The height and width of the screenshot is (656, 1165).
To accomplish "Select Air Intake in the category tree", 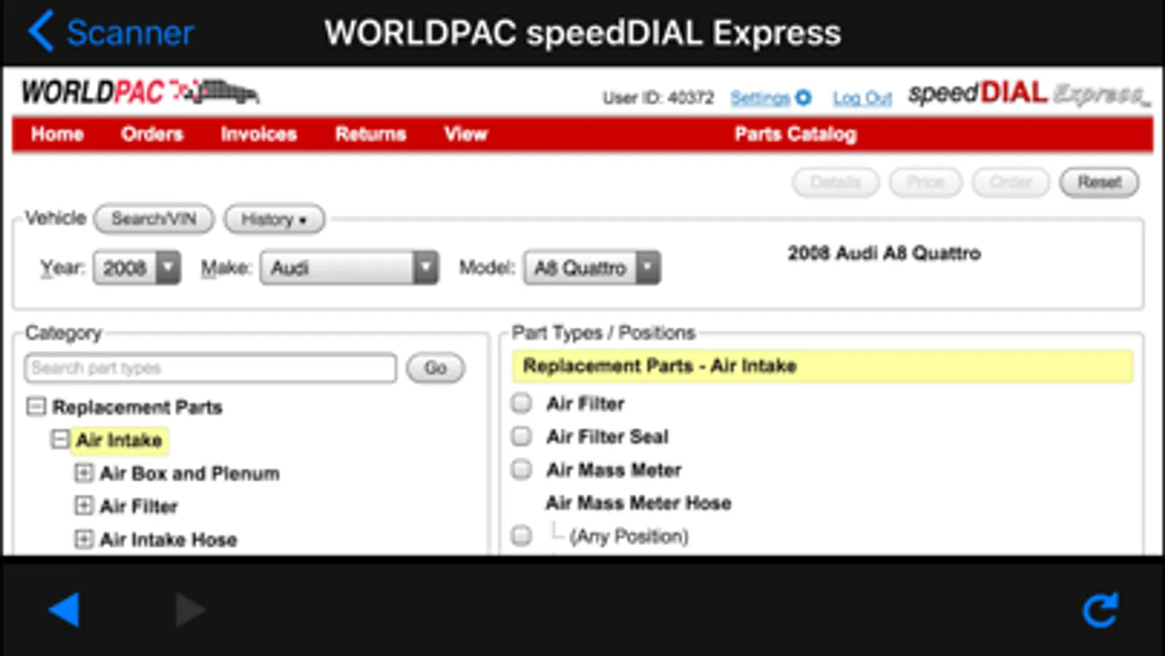I will (119, 440).
